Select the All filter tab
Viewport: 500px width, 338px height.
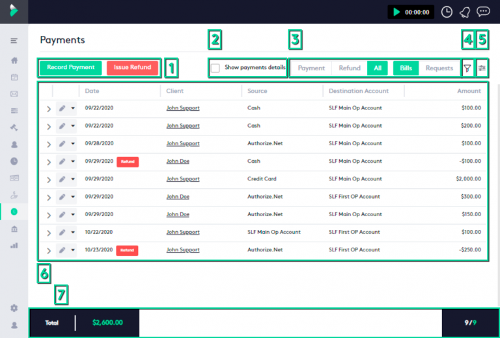point(378,68)
